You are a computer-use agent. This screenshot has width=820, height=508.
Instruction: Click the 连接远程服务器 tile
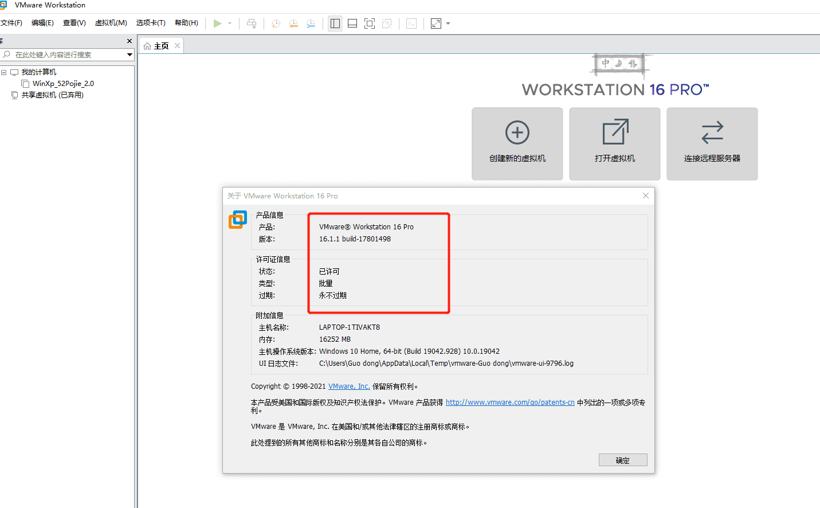pyautogui.click(x=712, y=144)
